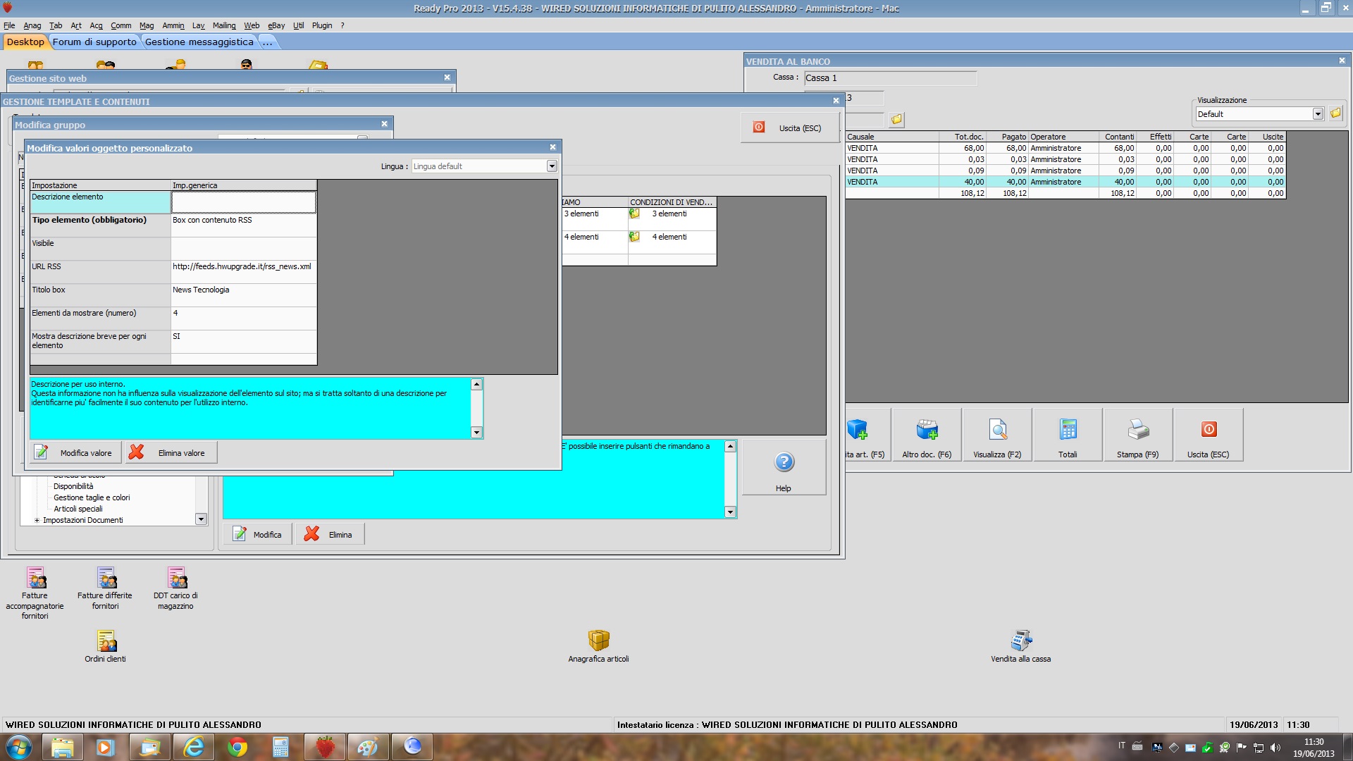This screenshot has width=1353, height=761.
Task: Click Modifica valore button
Action: (75, 453)
